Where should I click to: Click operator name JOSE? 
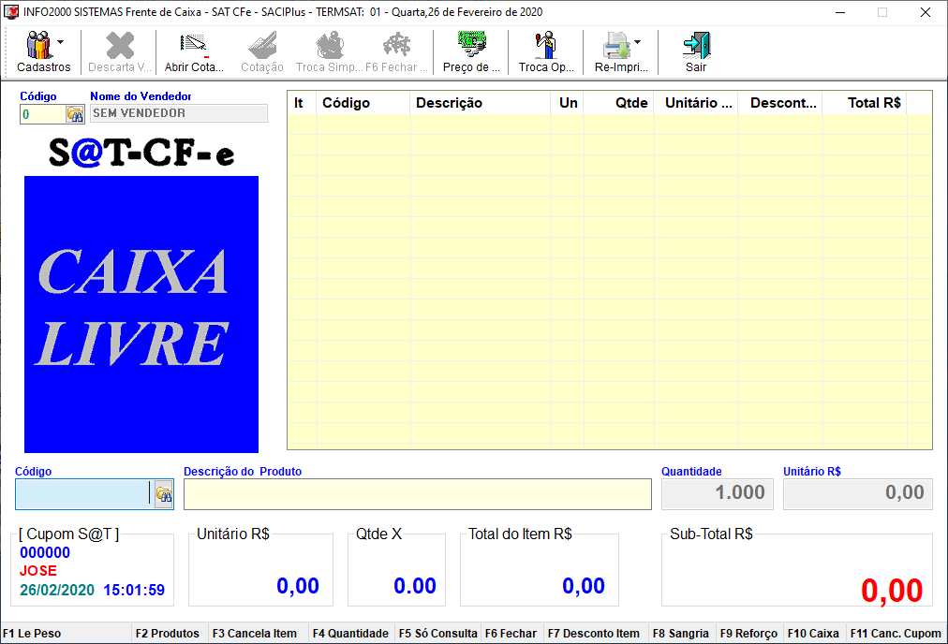38,571
